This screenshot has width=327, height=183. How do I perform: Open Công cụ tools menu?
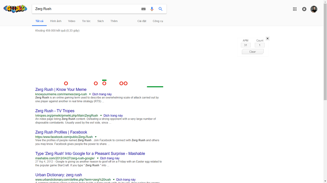[x=158, y=21]
